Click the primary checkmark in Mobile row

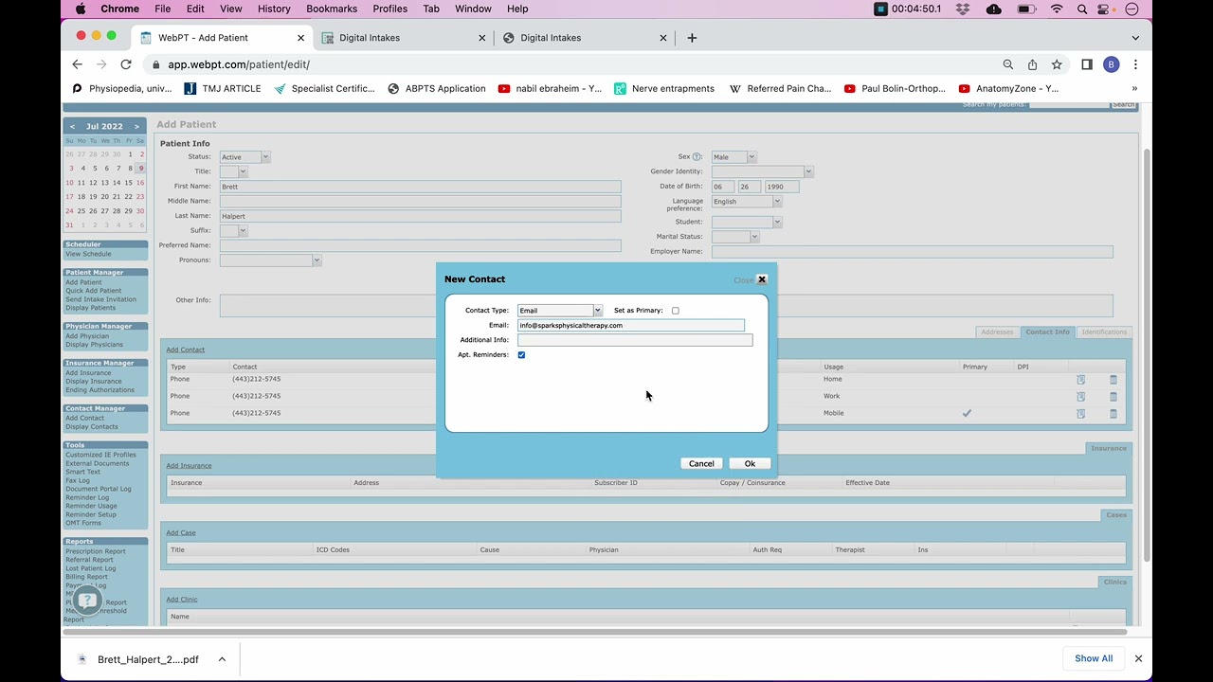tap(967, 413)
